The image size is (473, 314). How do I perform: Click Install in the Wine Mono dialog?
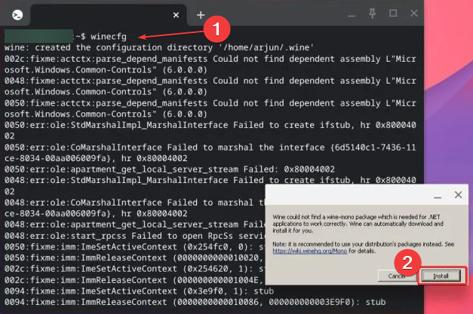(441, 276)
